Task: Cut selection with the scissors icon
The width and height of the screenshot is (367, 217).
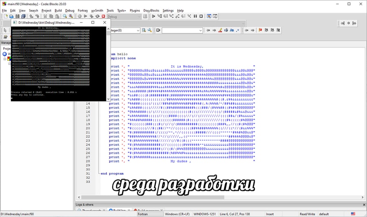Action: pos(45,16)
